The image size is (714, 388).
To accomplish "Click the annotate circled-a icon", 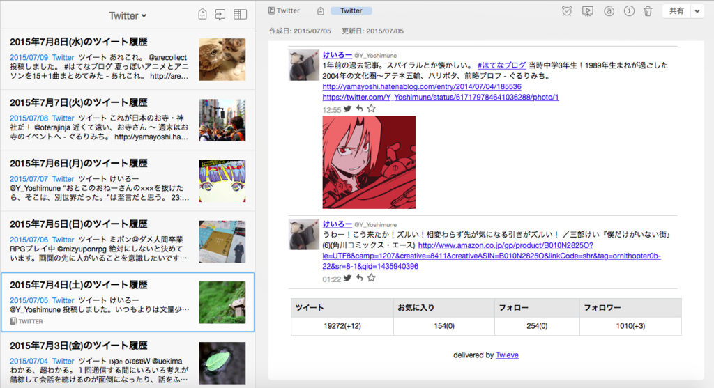I will pos(609,11).
